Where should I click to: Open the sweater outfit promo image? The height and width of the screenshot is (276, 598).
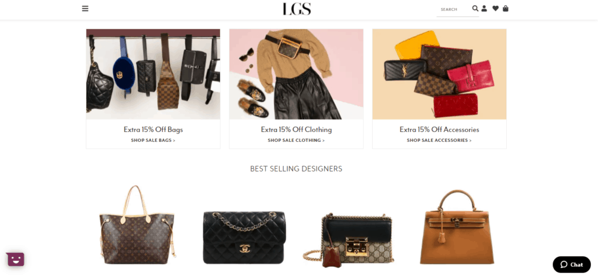[x=296, y=74]
